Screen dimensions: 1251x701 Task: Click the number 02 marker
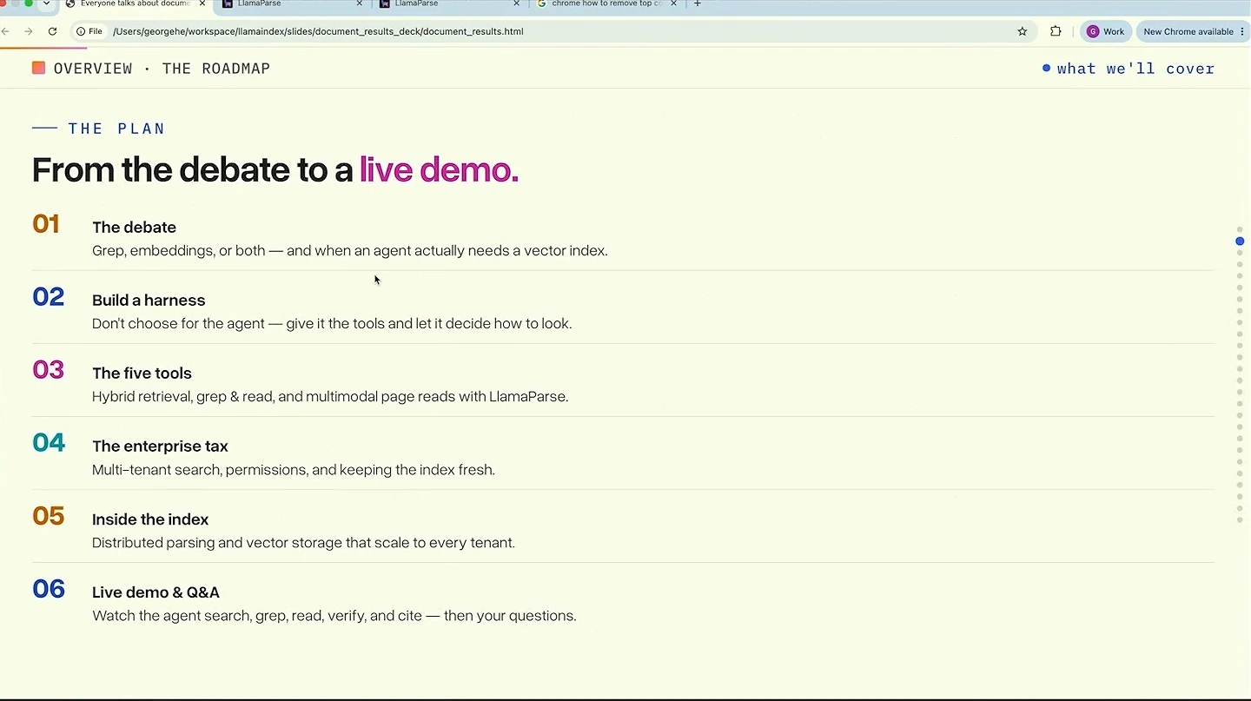48,297
